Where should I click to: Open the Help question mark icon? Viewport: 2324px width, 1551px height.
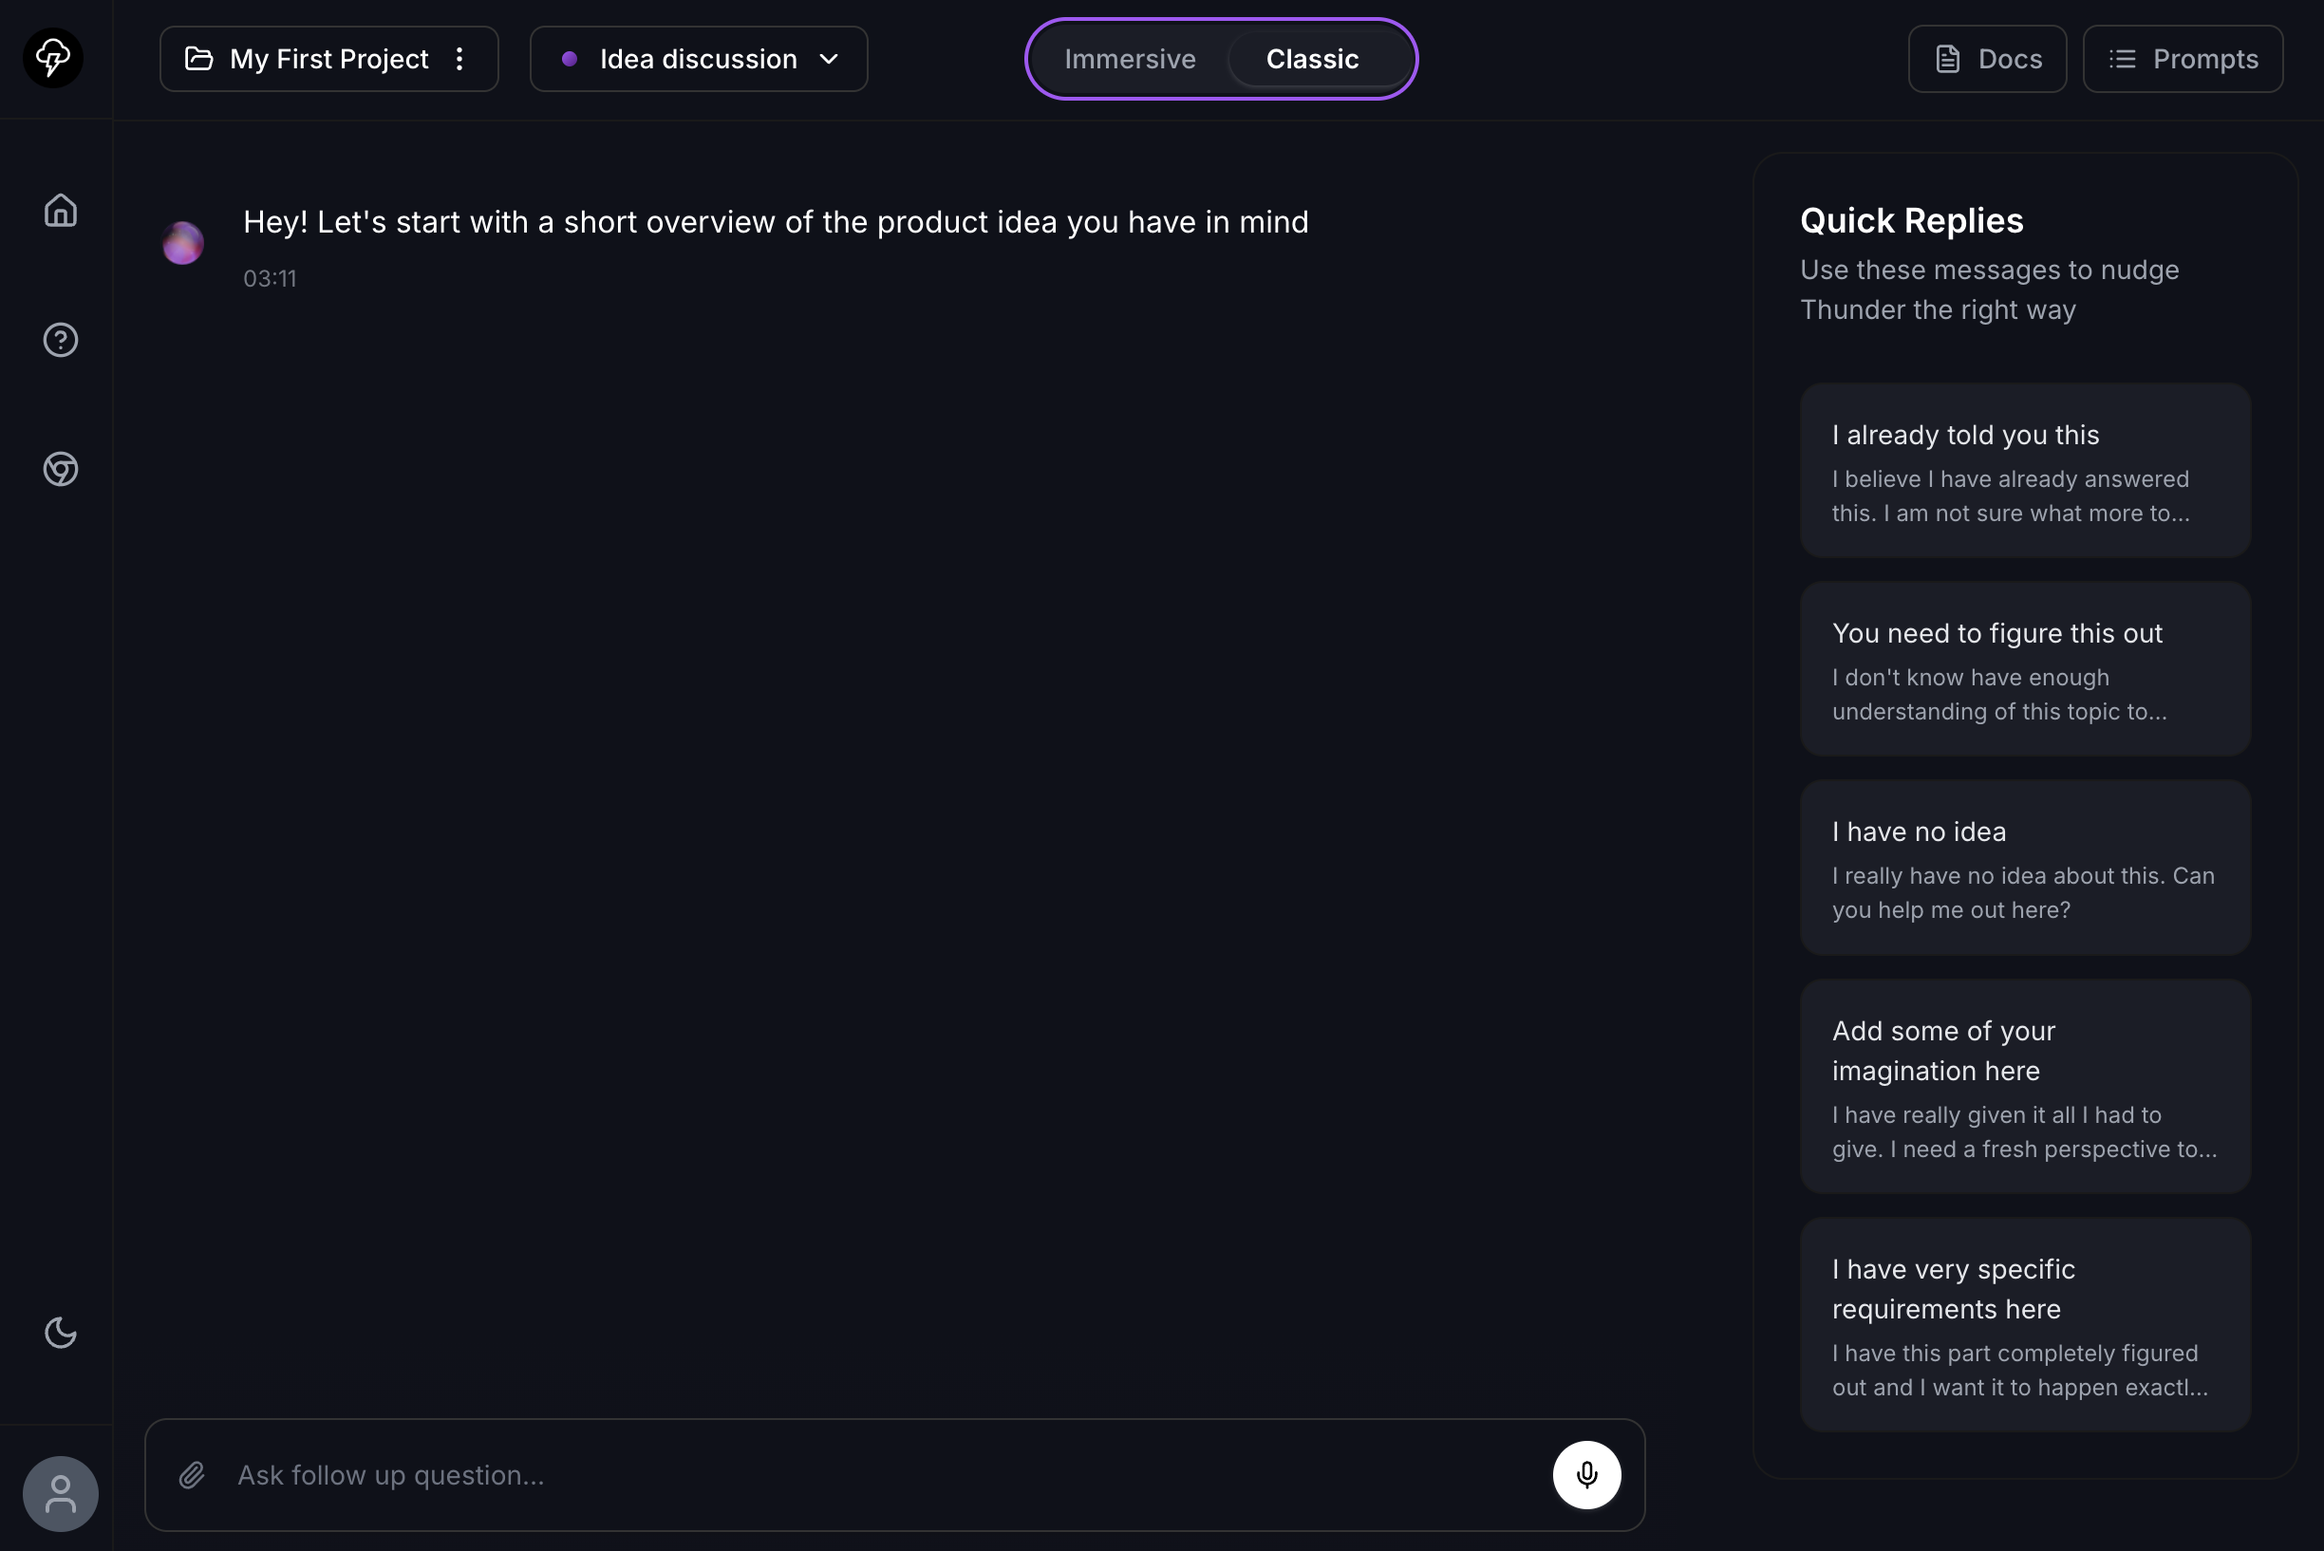click(x=61, y=340)
